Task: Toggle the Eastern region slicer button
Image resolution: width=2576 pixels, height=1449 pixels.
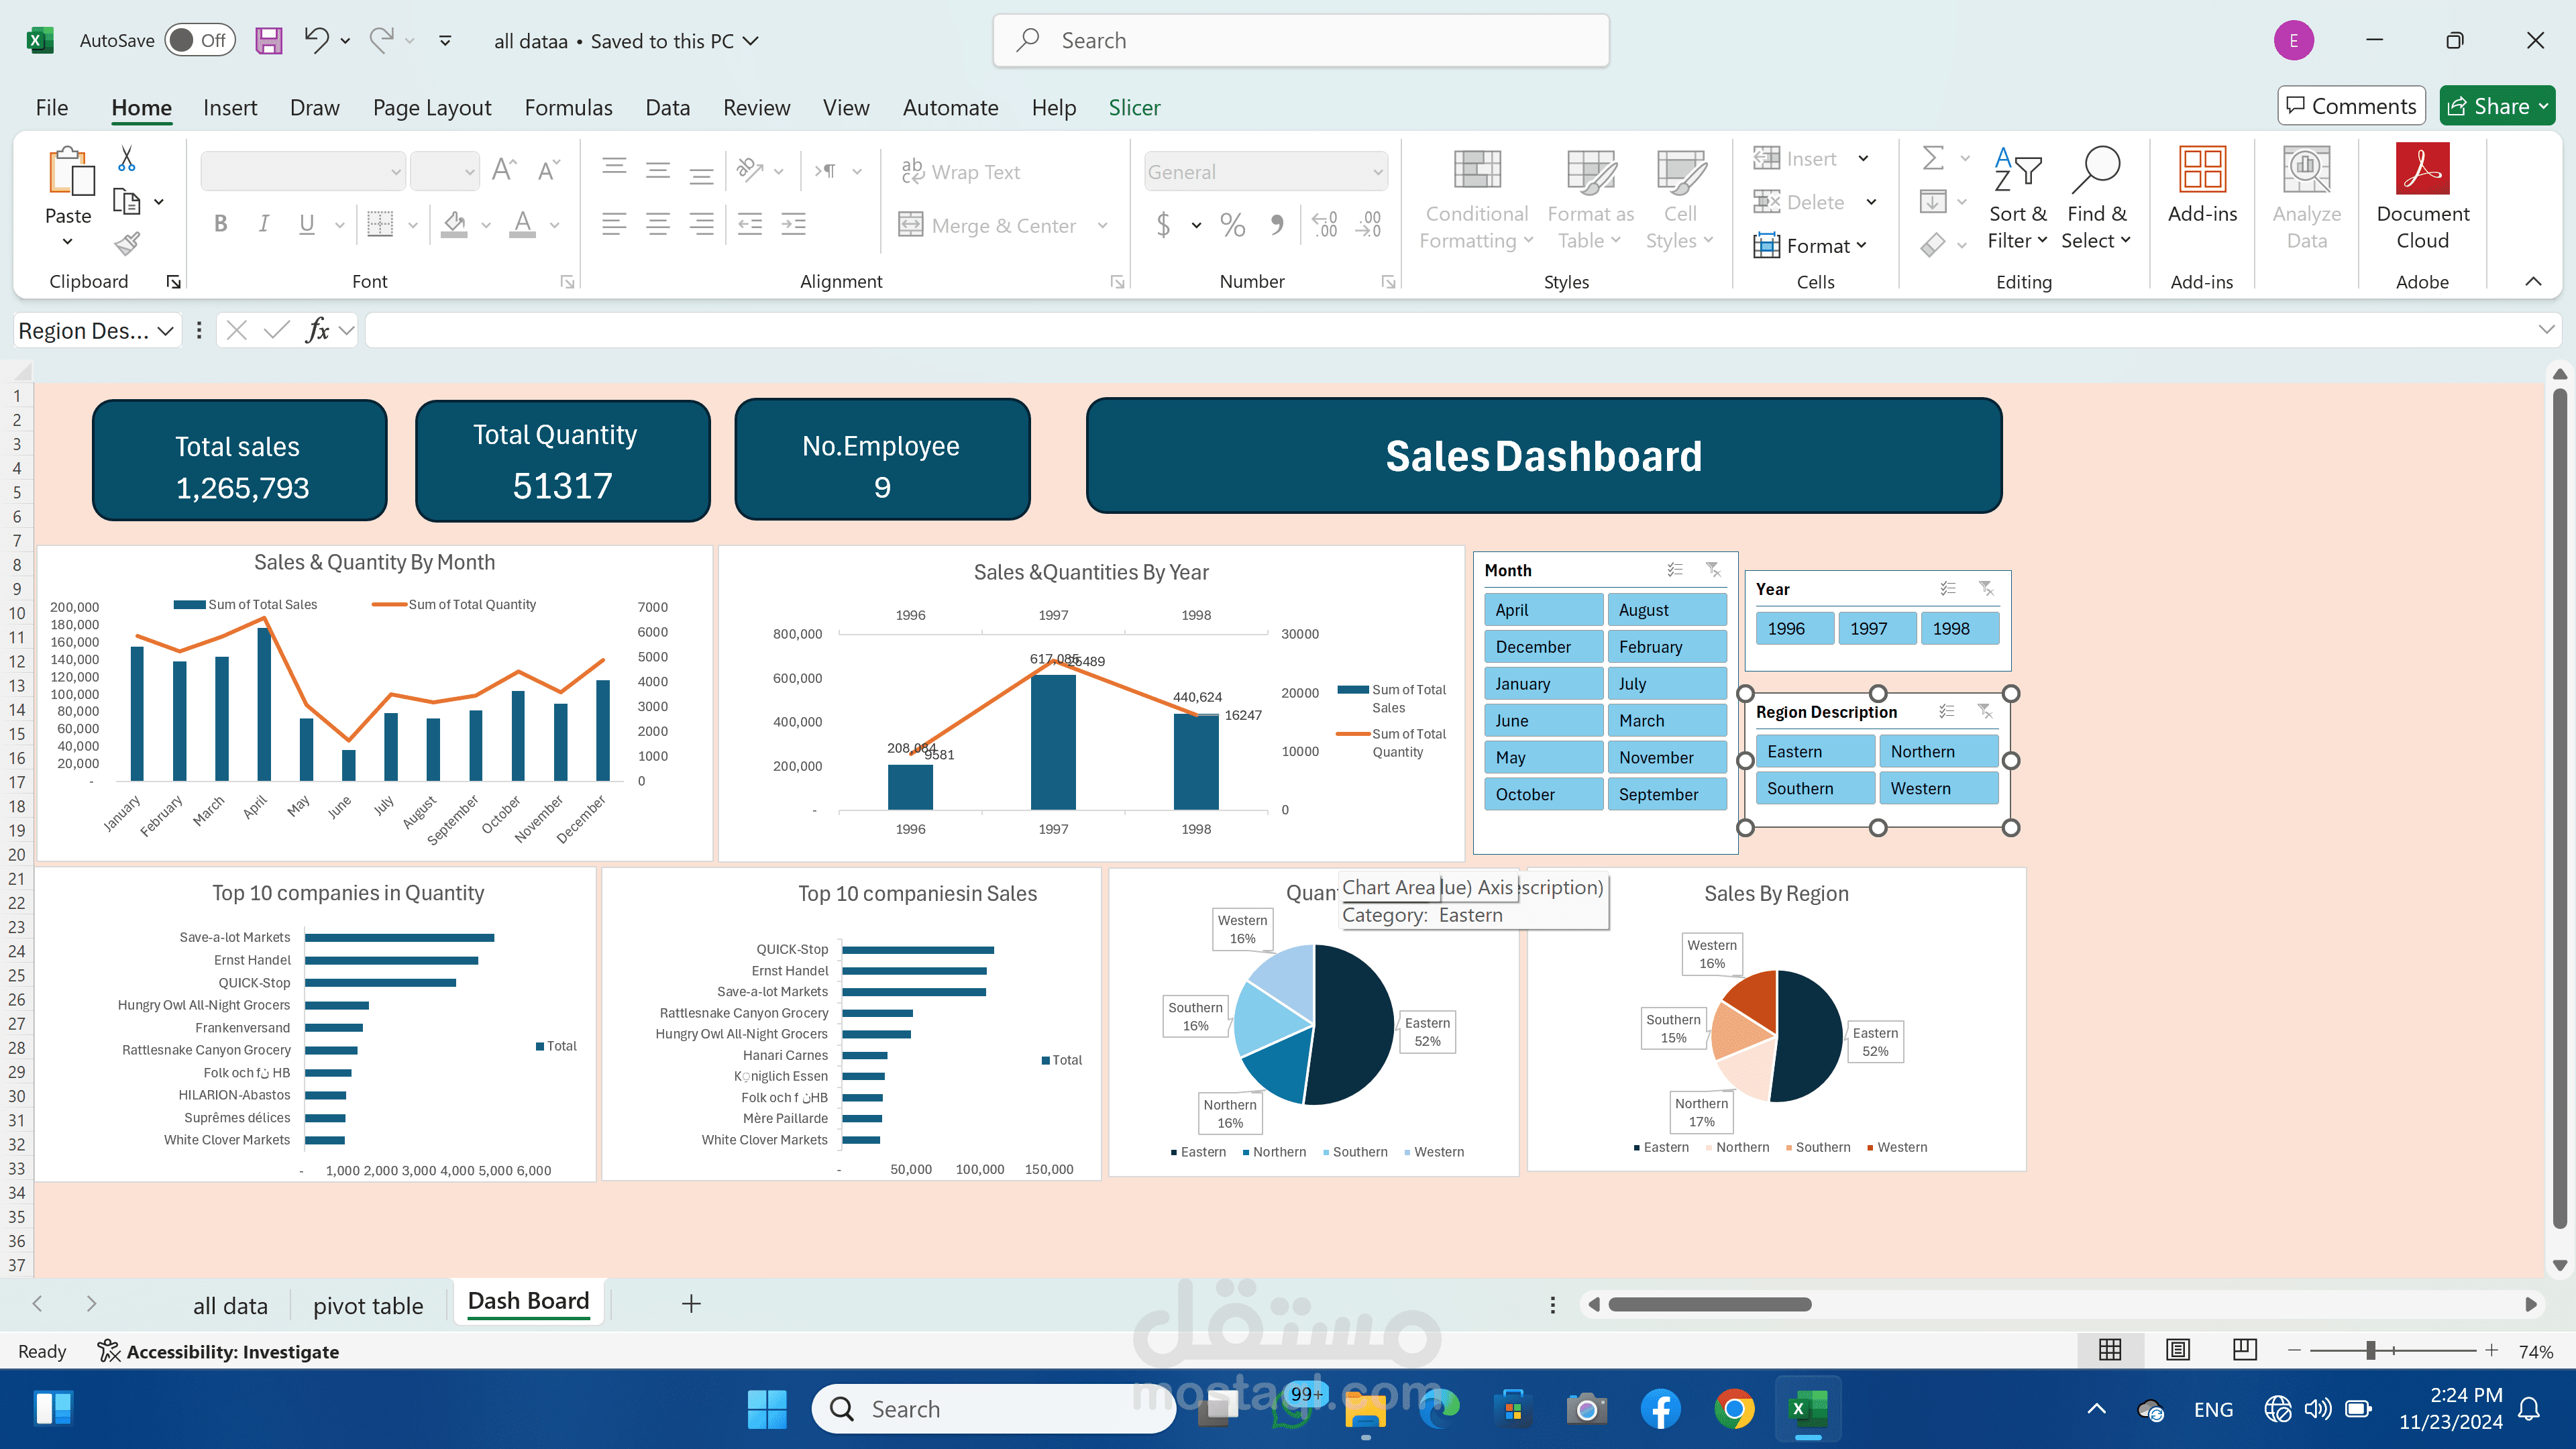Action: (x=1815, y=751)
